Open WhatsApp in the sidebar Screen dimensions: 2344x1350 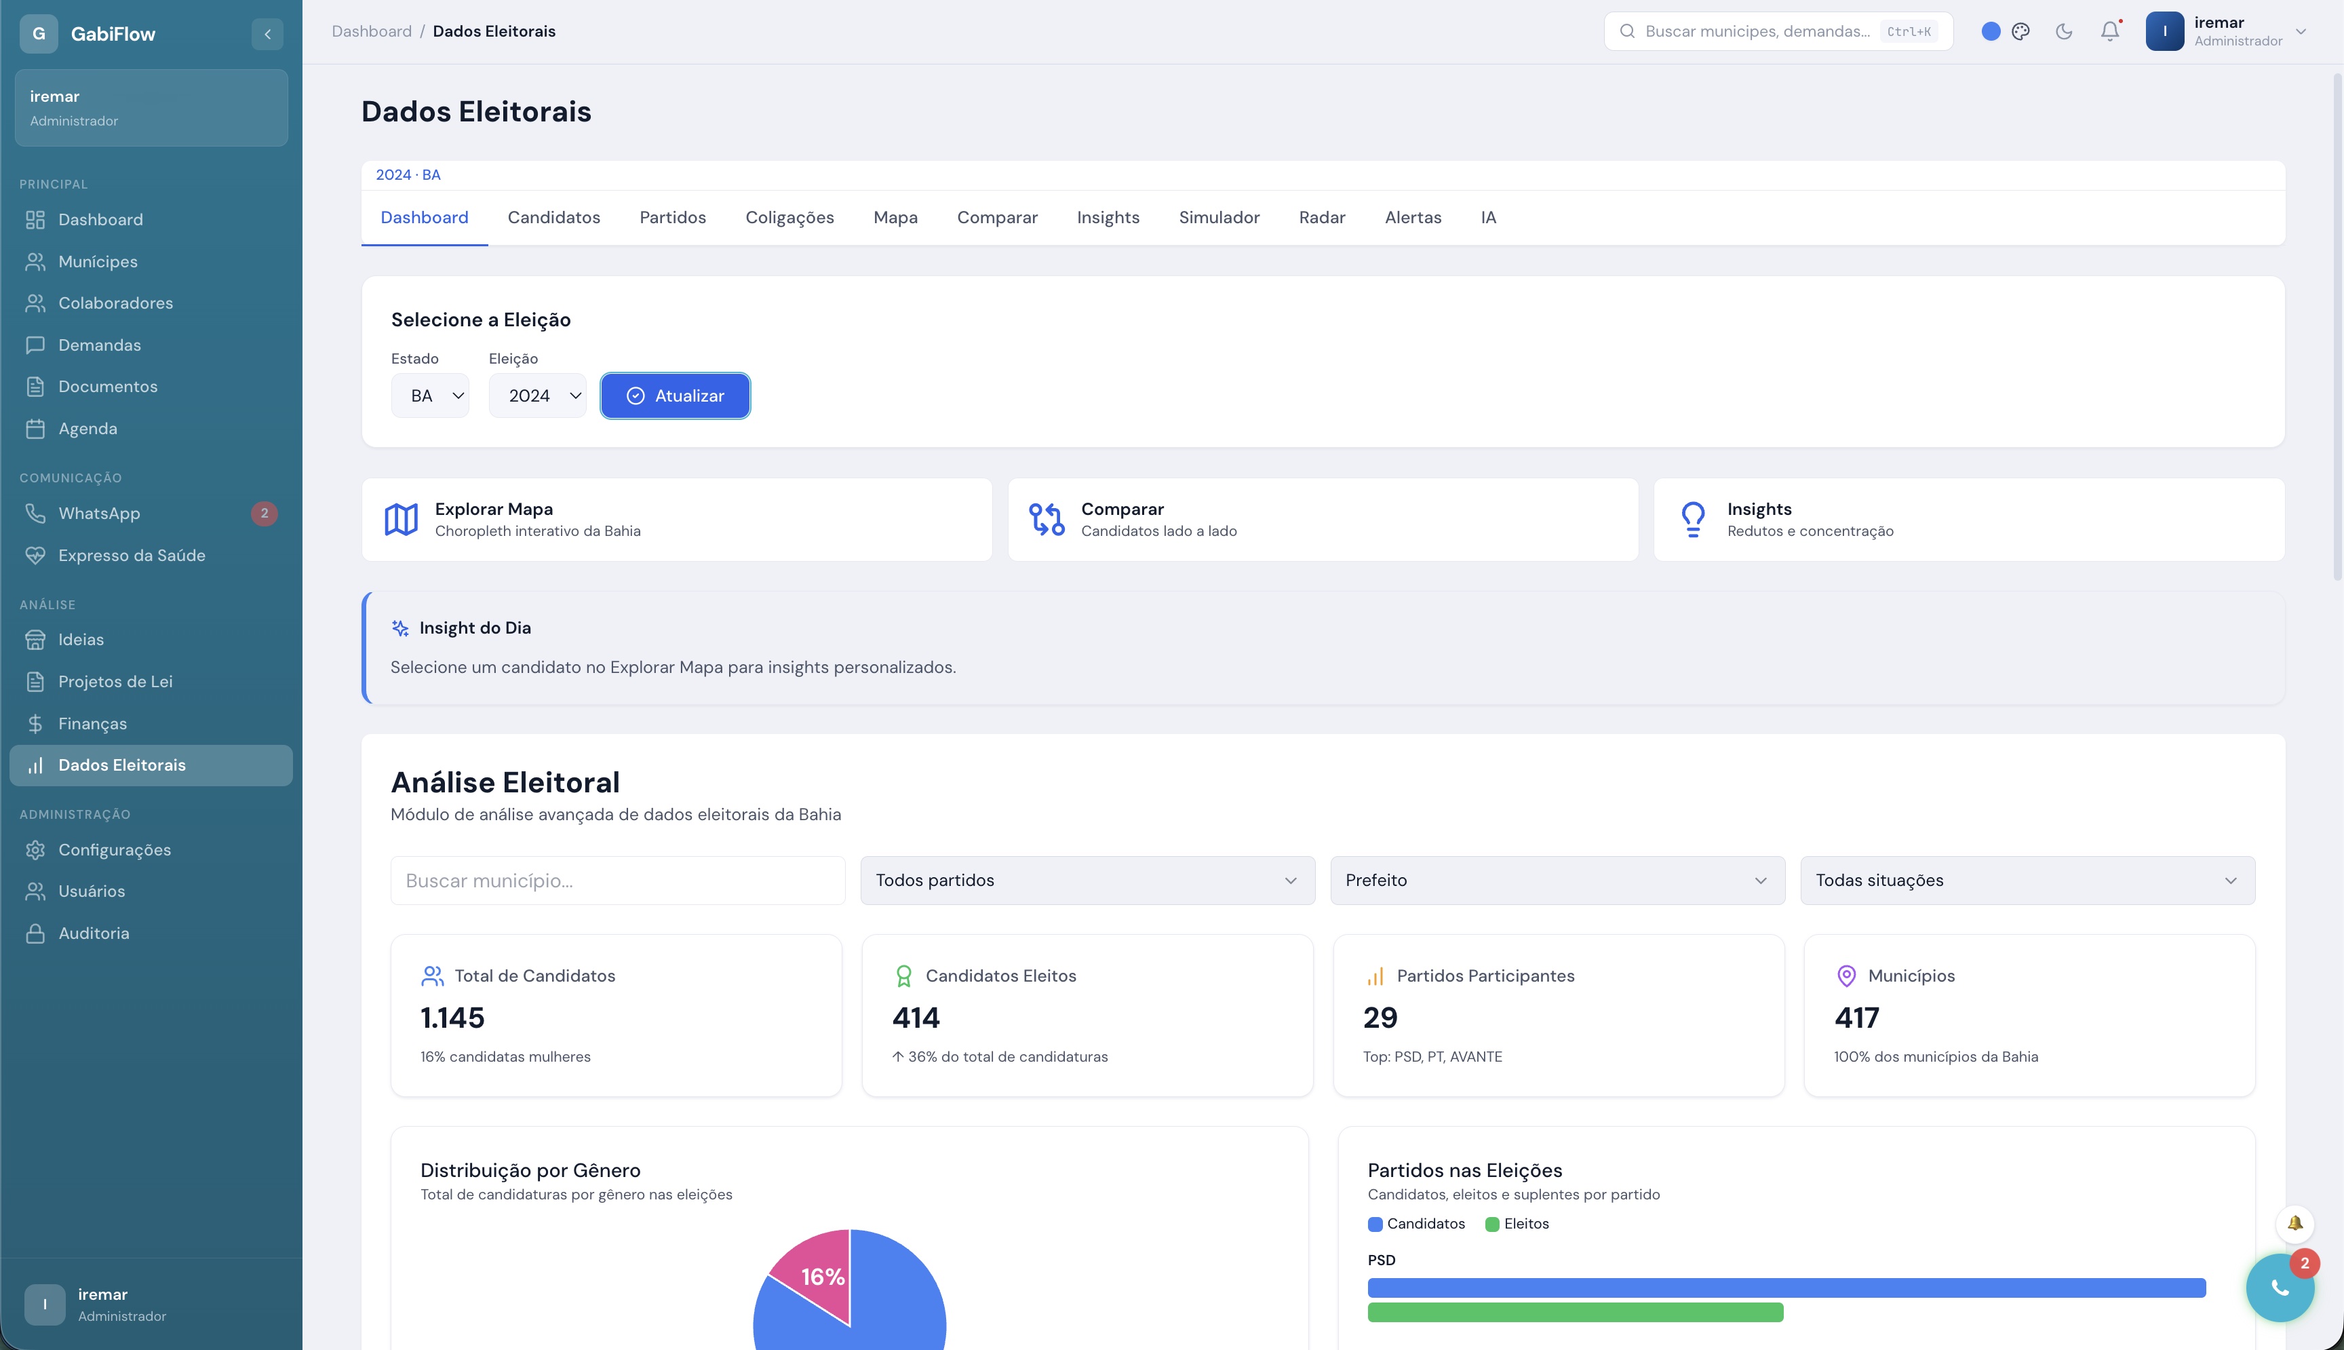[151, 514]
